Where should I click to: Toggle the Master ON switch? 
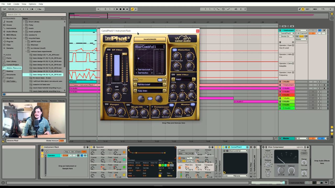[193, 104]
